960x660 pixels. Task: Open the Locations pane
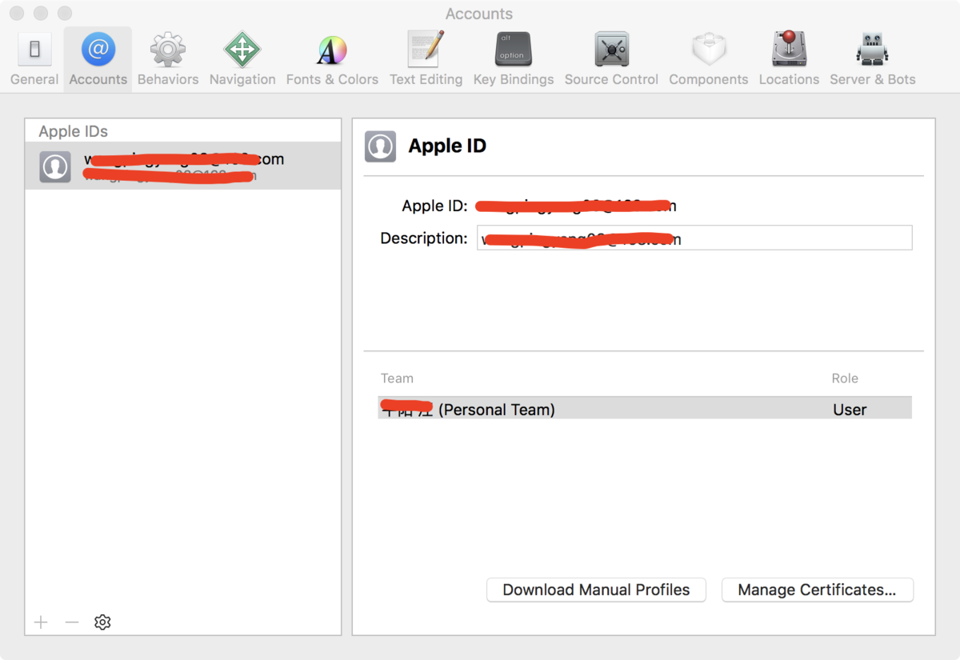click(x=789, y=58)
